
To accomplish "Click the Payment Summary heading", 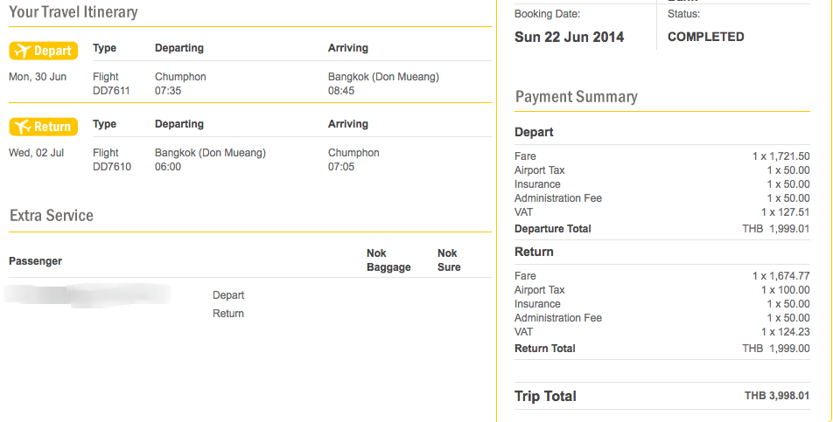I will click(577, 97).
